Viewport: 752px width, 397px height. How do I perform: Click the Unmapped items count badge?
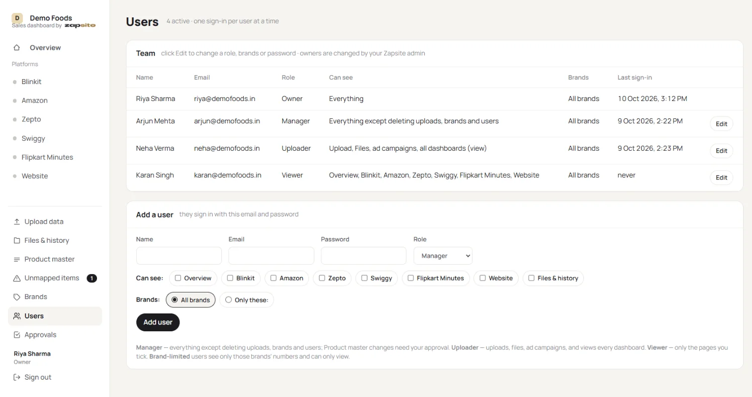[x=92, y=278]
